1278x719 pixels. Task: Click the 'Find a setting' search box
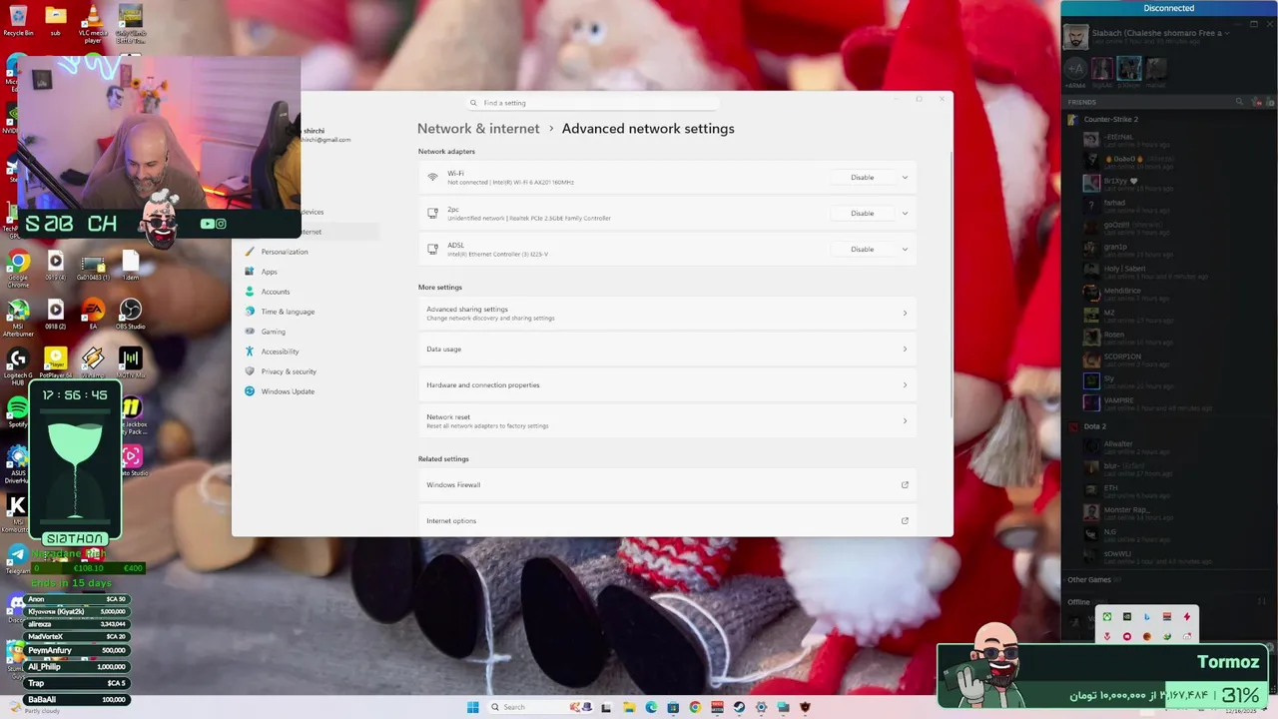[594, 103]
